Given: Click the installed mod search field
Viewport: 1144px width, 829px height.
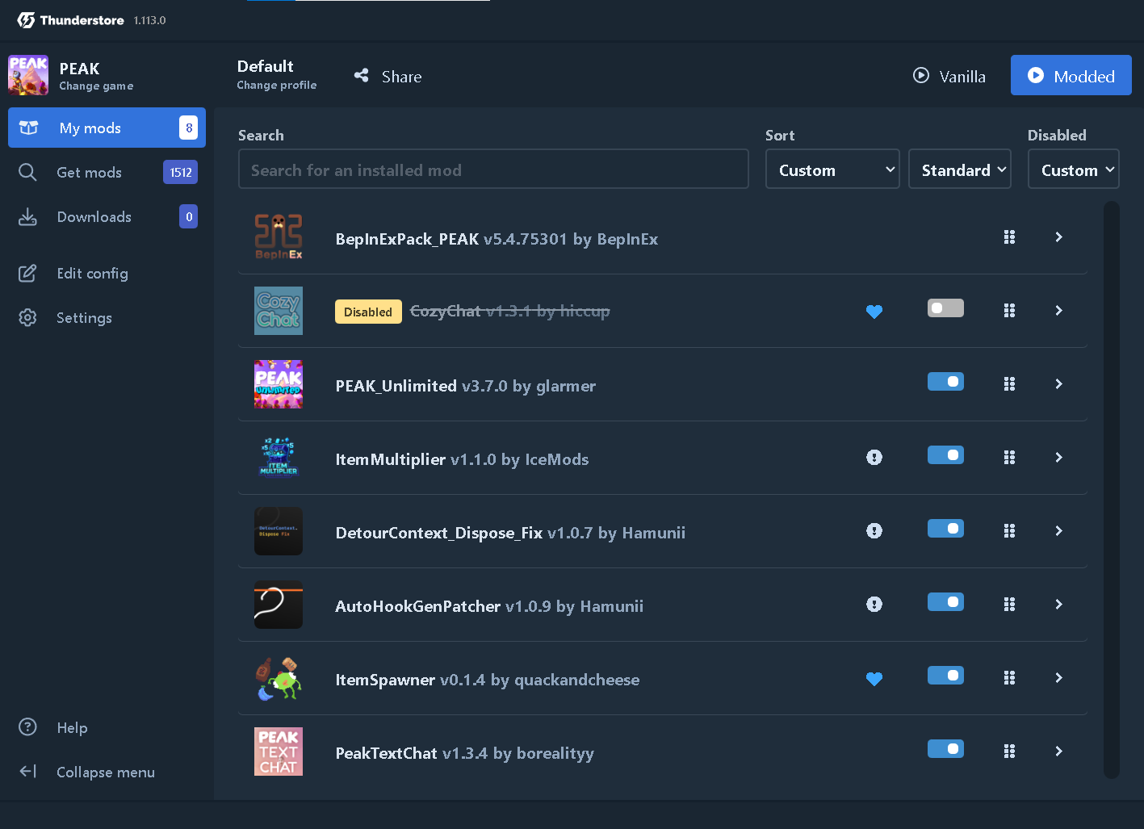Looking at the screenshot, I should click(493, 170).
